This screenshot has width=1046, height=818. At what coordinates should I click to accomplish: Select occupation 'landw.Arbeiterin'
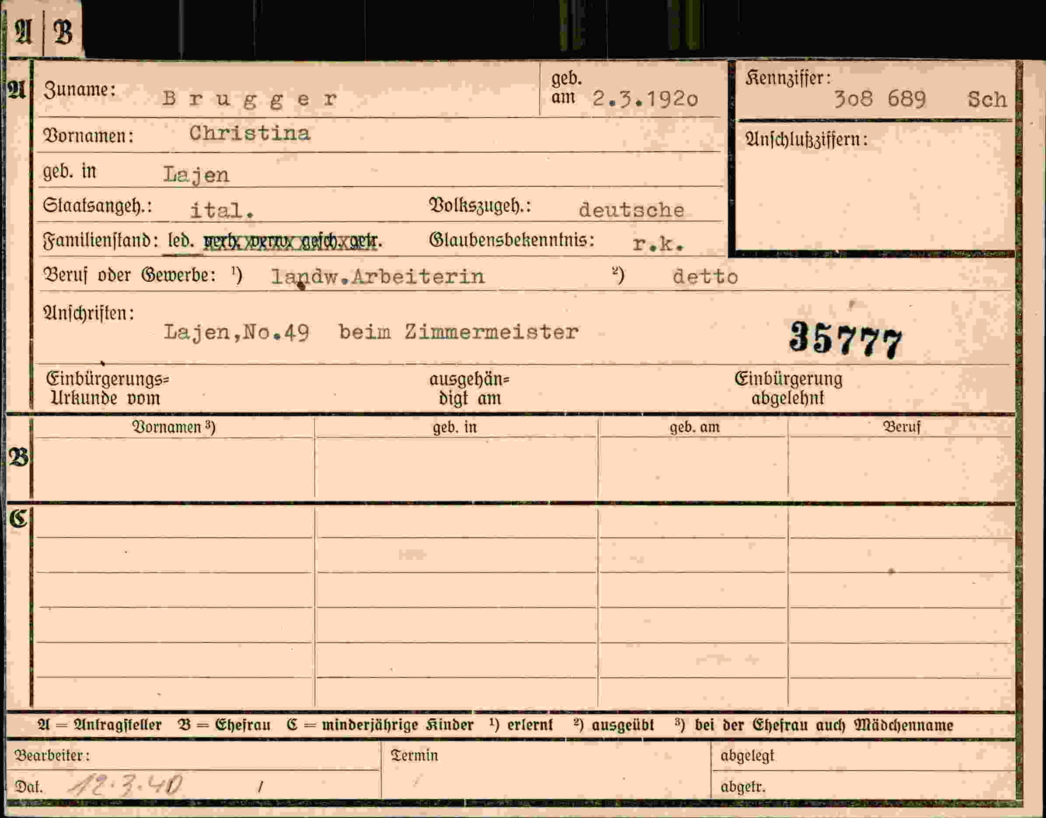pyautogui.click(x=378, y=276)
